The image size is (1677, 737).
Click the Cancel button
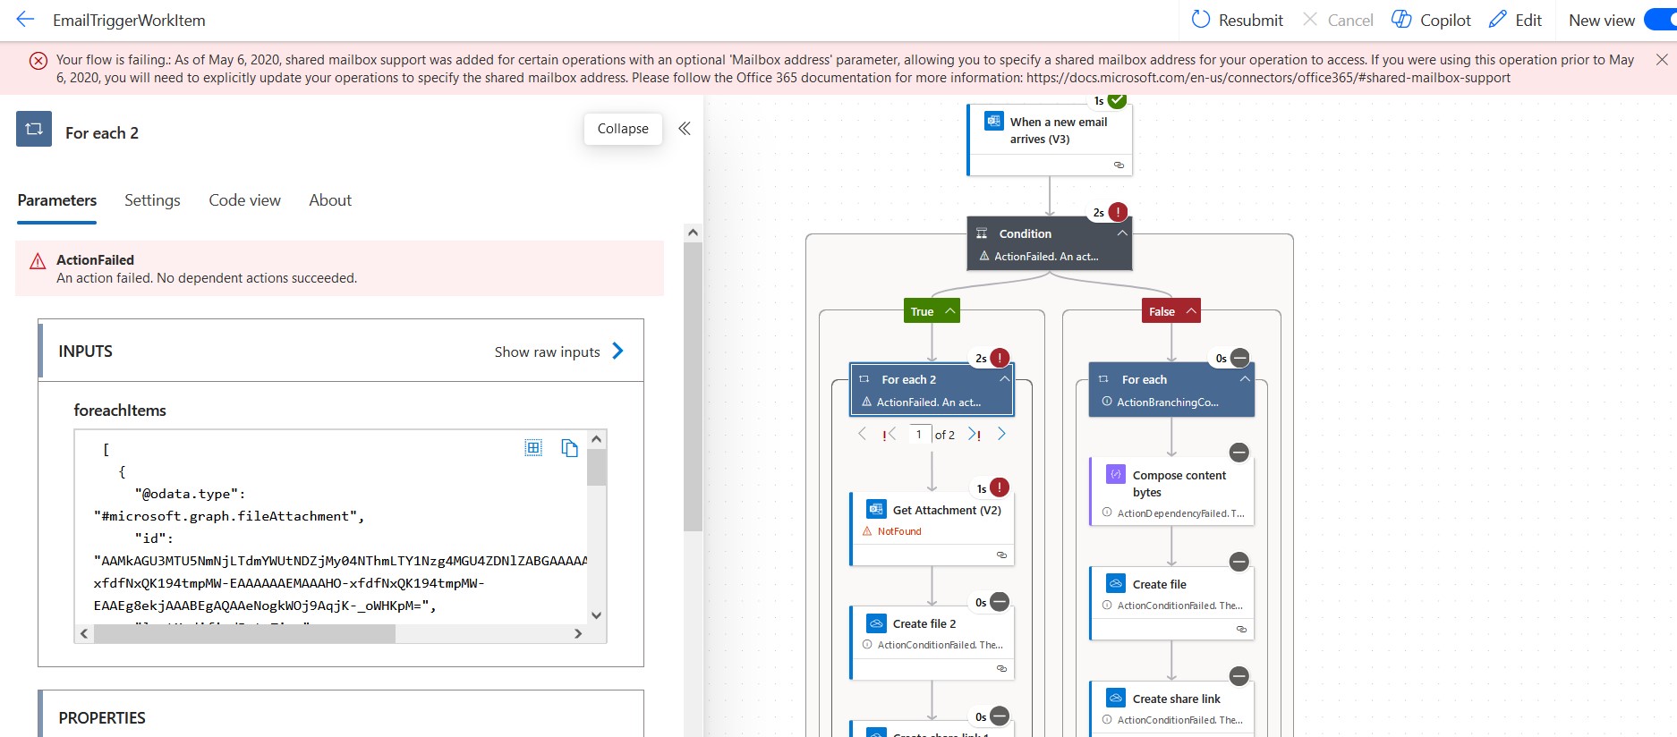pyautogui.click(x=1338, y=20)
